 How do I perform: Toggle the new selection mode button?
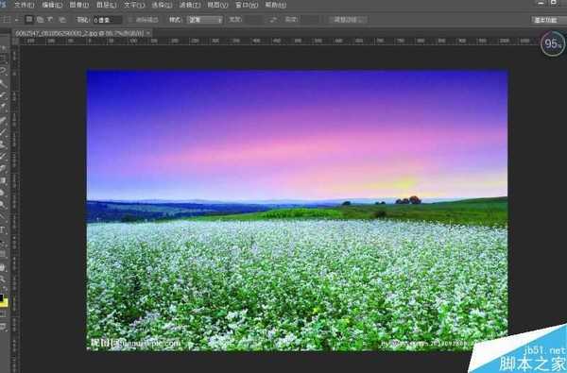click(29, 20)
